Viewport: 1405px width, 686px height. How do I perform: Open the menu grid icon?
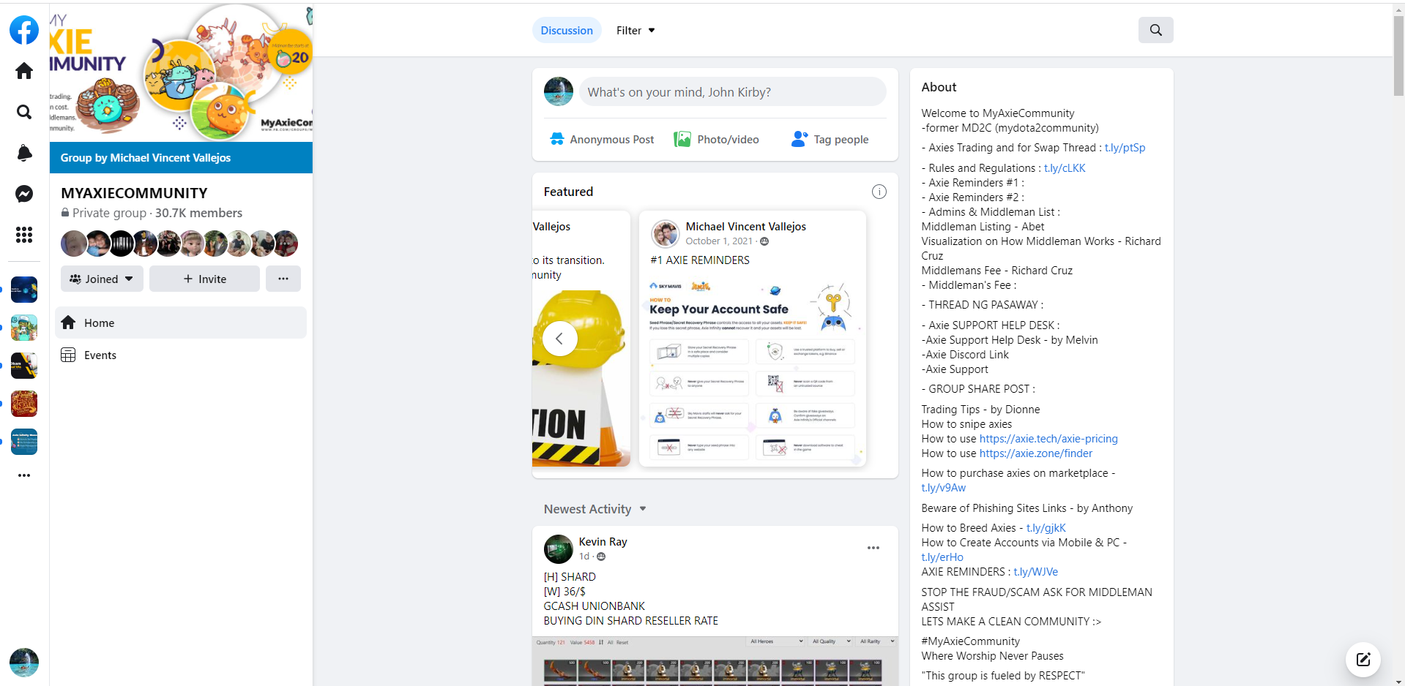point(24,235)
